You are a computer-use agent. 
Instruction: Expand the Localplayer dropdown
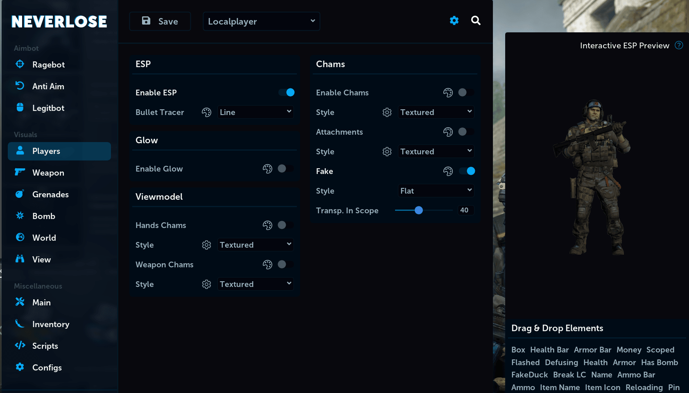click(262, 21)
